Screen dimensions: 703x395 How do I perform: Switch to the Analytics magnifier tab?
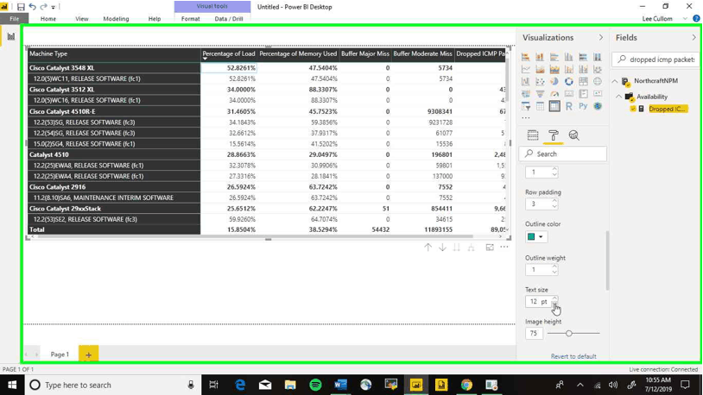pyautogui.click(x=573, y=135)
